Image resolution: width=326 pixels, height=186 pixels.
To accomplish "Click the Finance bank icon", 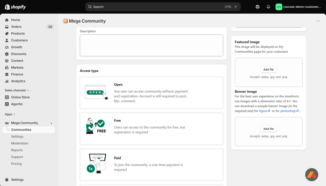I will tap(7, 74).
